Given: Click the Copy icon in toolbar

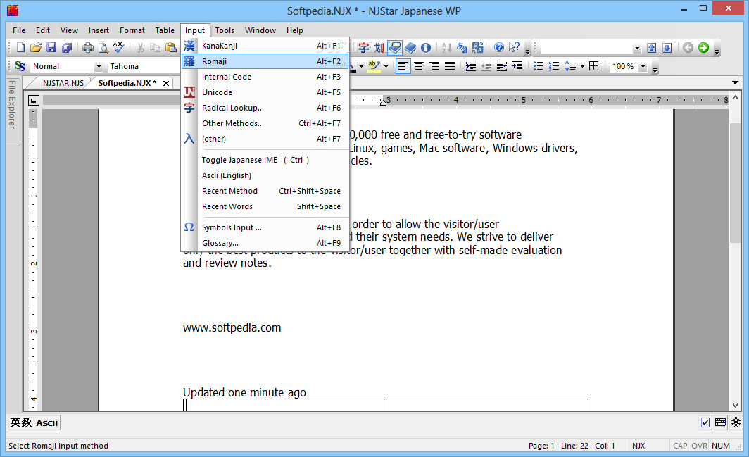Looking at the screenshot, I should tap(156, 47).
